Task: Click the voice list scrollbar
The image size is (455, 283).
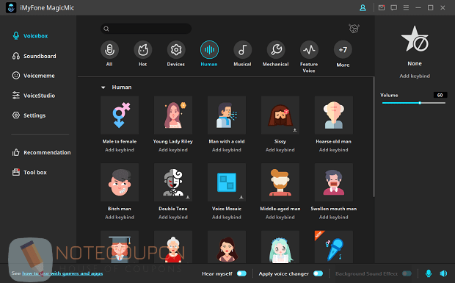Action: (x=374, y=137)
